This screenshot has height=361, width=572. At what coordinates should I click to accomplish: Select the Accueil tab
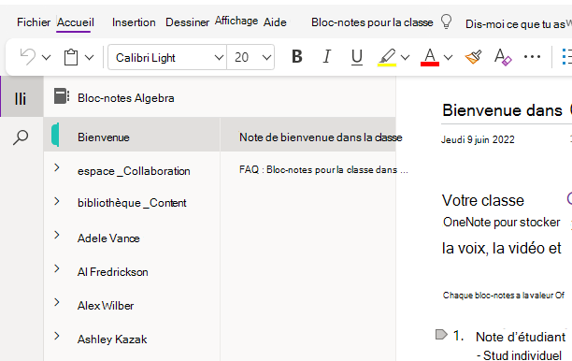75,22
